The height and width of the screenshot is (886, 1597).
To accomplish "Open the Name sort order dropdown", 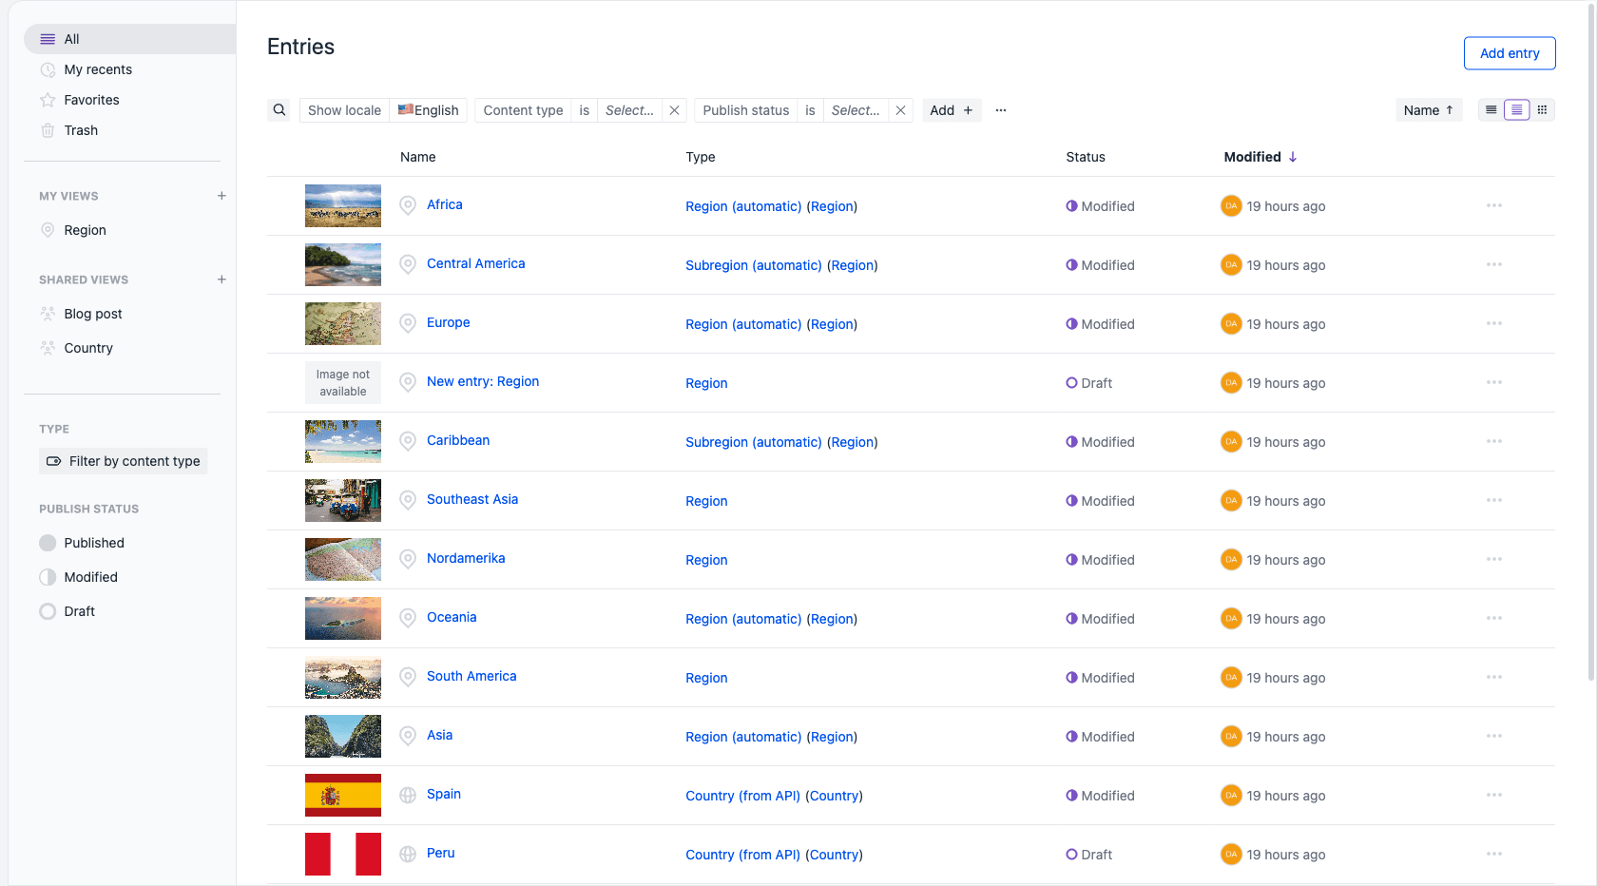I will (1429, 110).
